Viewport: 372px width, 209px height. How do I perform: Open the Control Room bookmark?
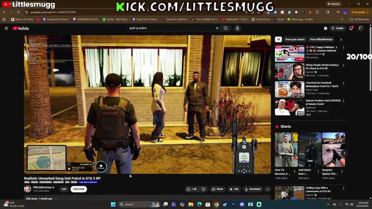click(261, 19)
